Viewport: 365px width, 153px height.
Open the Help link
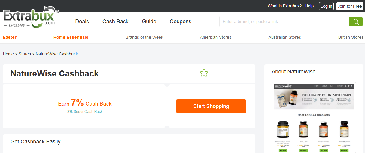(x=309, y=6)
